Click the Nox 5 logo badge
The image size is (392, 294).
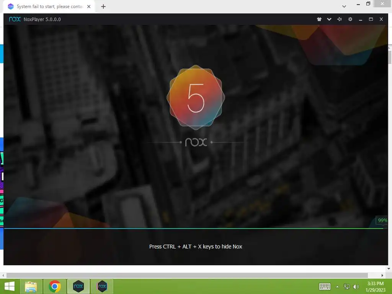pyautogui.click(x=196, y=98)
